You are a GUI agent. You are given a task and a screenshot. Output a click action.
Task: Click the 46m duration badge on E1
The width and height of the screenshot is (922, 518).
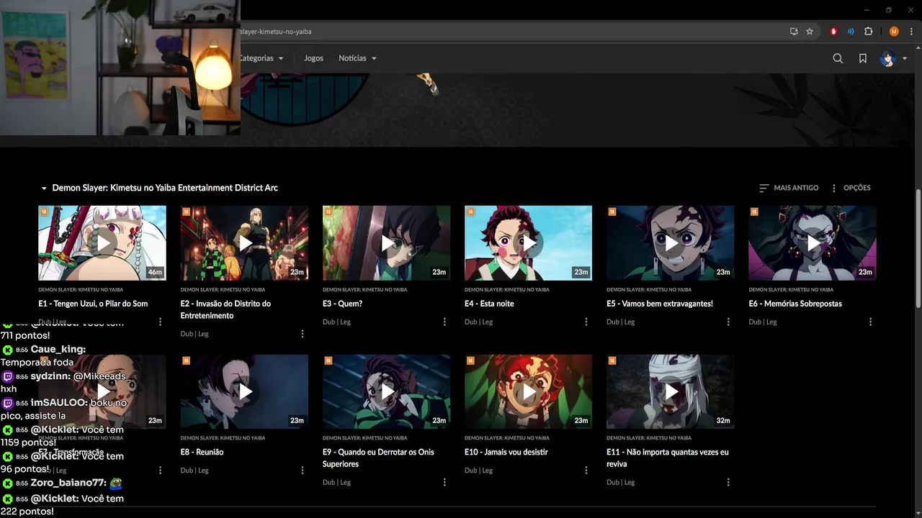click(154, 272)
